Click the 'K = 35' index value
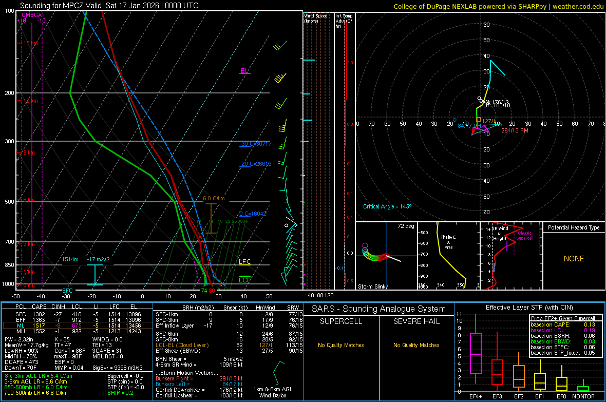The image size is (606, 402). pyautogui.click(x=62, y=339)
